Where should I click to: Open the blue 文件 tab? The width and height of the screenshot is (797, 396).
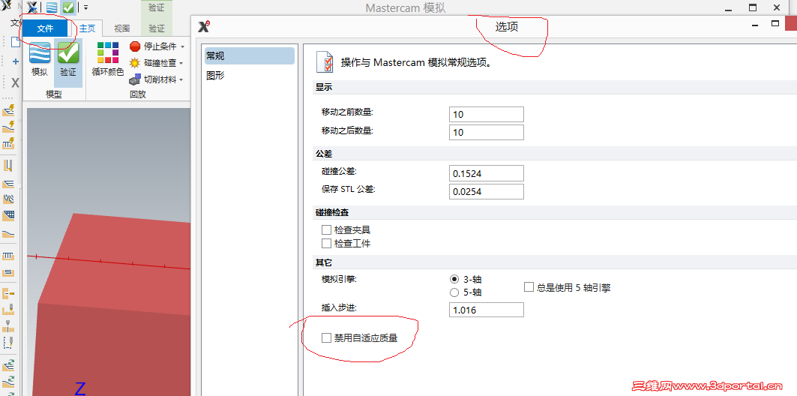45,28
